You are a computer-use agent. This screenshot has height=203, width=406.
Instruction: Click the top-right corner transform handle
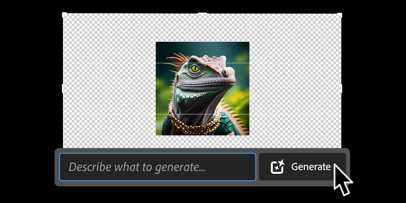[340, 15]
